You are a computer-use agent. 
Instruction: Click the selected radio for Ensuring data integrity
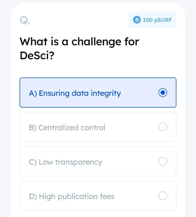coord(163,93)
